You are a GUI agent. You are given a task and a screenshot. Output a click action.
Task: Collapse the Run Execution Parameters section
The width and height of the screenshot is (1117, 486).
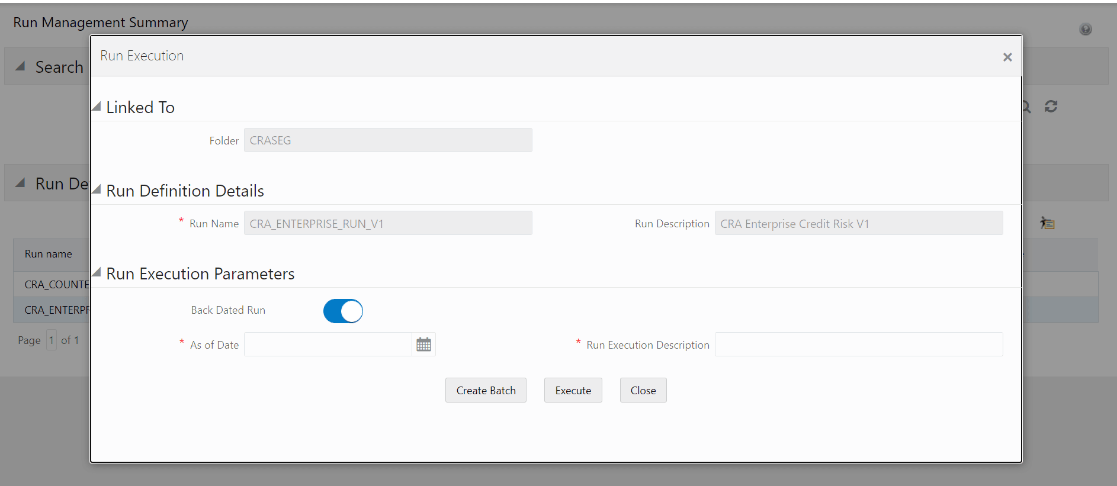[x=97, y=272]
